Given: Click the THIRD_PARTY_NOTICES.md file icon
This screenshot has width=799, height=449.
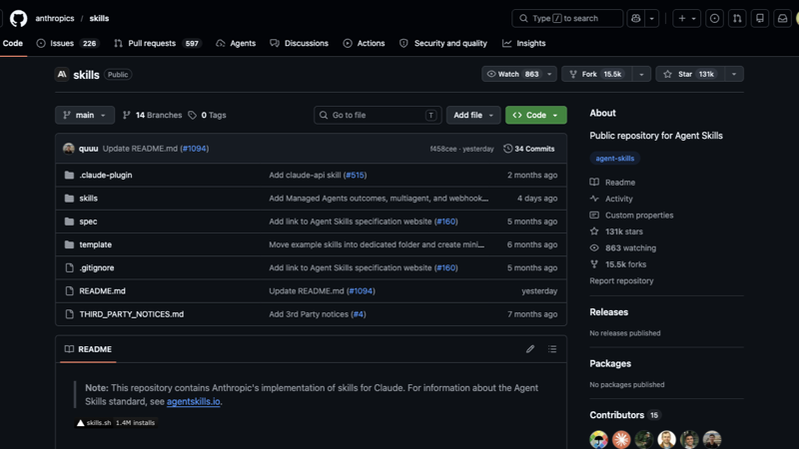Looking at the screenshot, I should [69, 314].
